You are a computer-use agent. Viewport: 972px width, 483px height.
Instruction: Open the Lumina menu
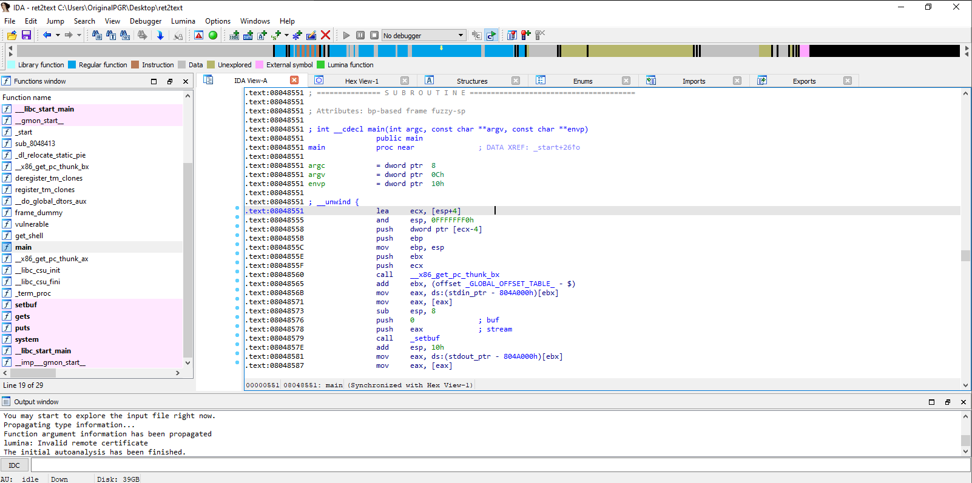(183, 21)
